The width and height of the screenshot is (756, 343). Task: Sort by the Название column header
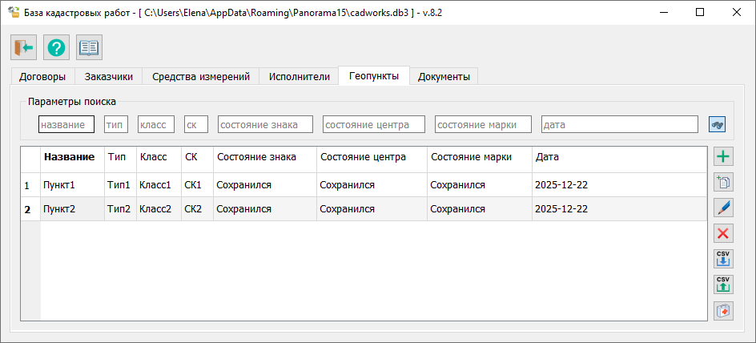72,159
